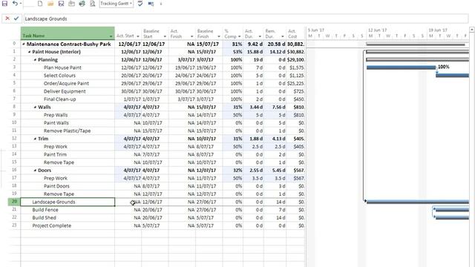Click row header number 9 for Prep Walls

[14, 115]
